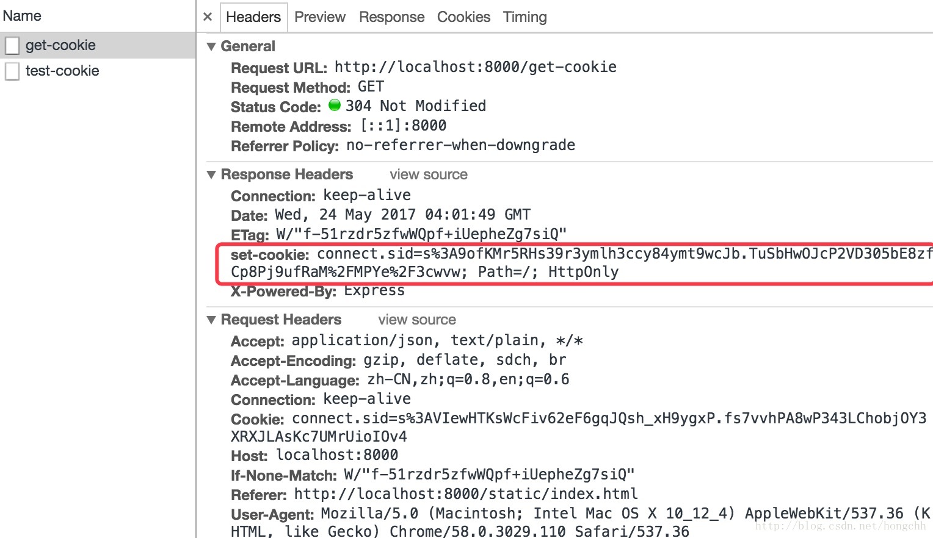This screenshot has height=538, width=933.
Task: Click the Remote Address value [::1]:8000
Action: point(404,126)
